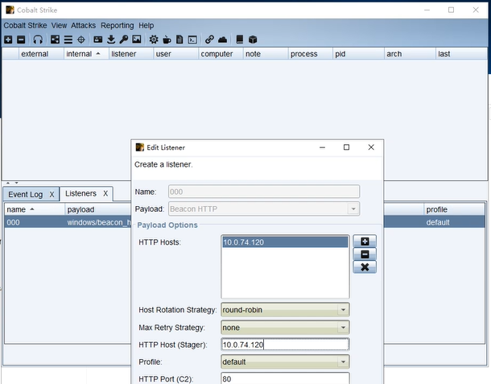Click the disconnect from team server minus icon
Image resolution: width=491 pixels, height=384 pixels.
(x=21, y=39)
